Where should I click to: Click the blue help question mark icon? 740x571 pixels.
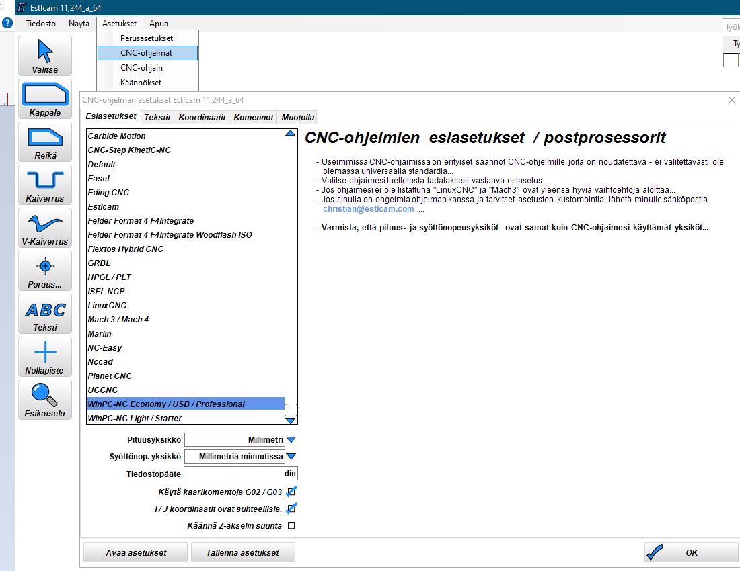coord(7,23)
